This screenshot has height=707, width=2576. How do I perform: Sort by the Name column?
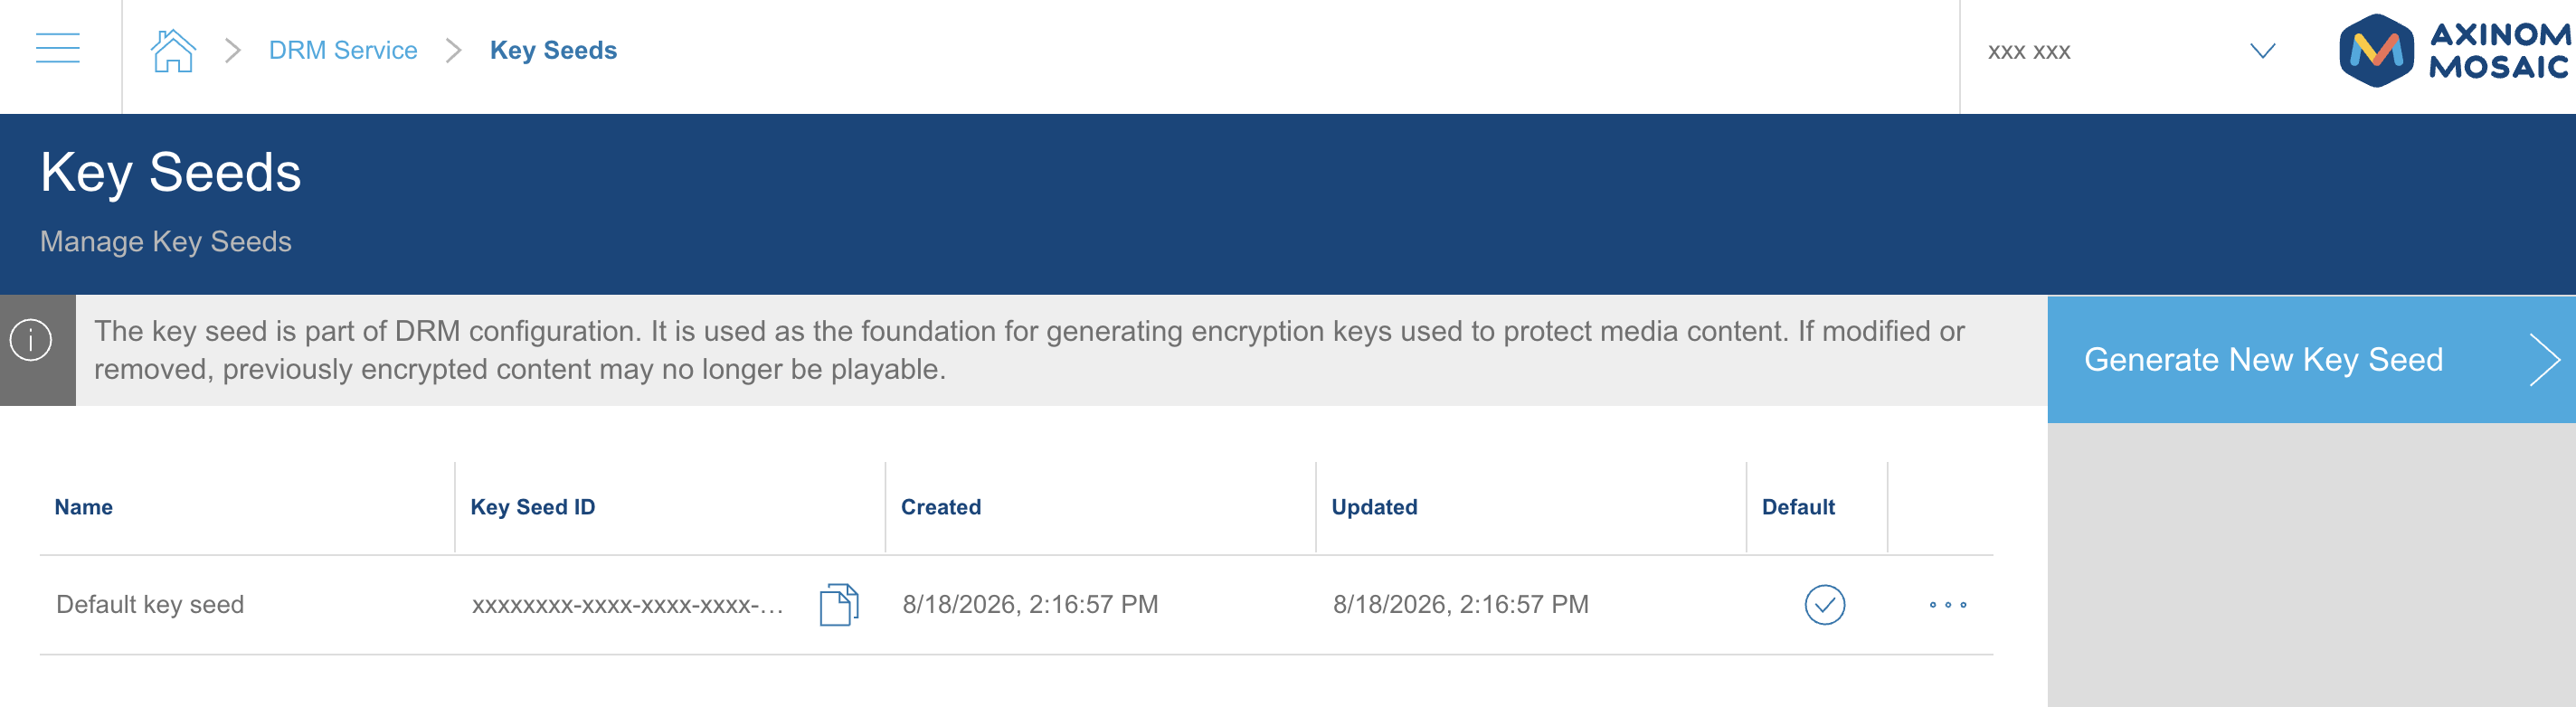pyautogui.click(x=84, y=507)
